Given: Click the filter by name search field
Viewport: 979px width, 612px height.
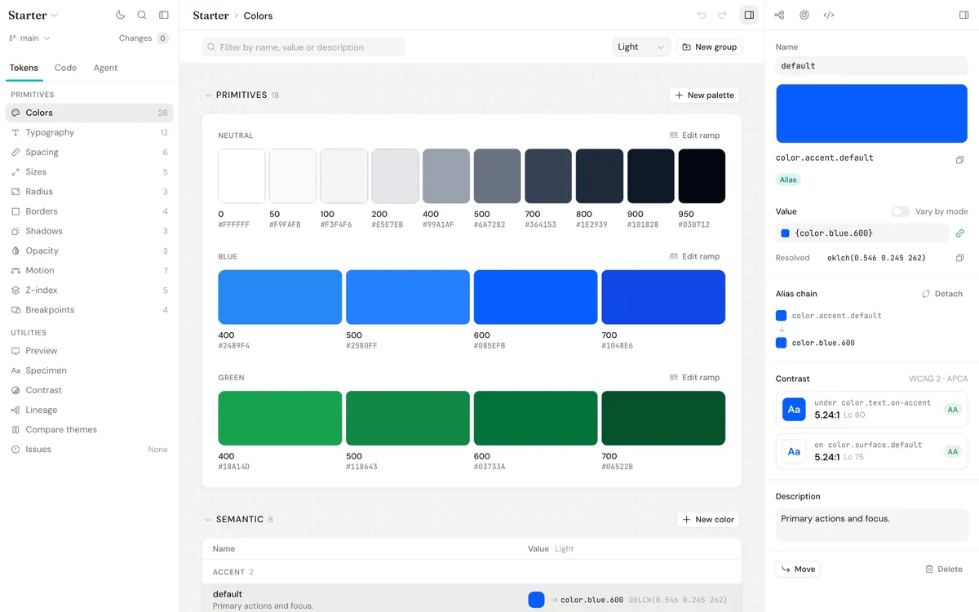Looking at the screenshot, I should tap(303, 47).
